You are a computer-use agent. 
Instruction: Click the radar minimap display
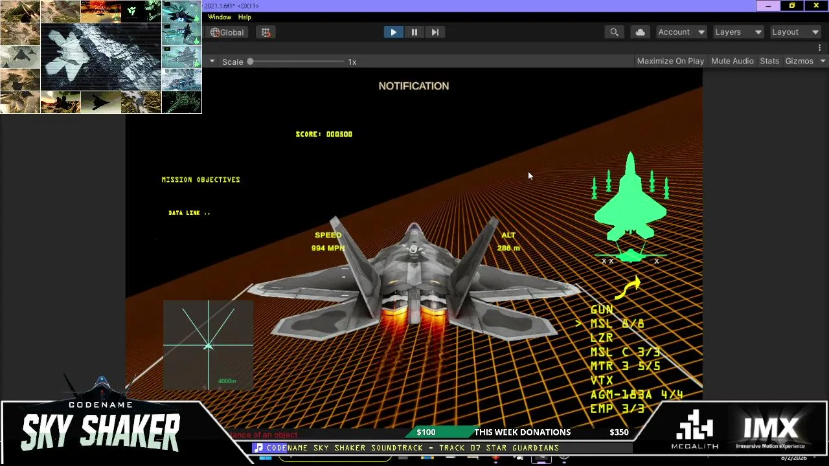click(x=208, y=345)
